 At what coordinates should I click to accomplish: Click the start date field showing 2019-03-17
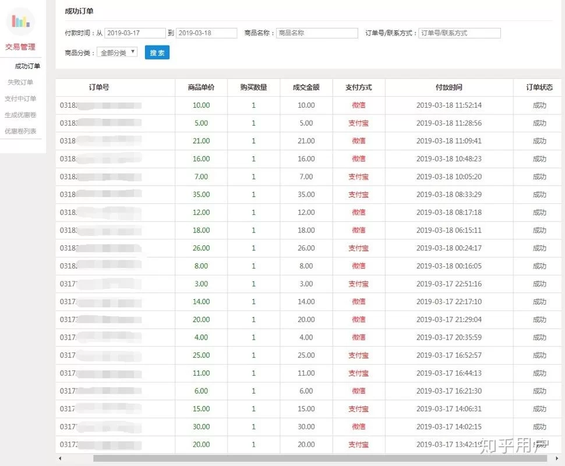135,33
